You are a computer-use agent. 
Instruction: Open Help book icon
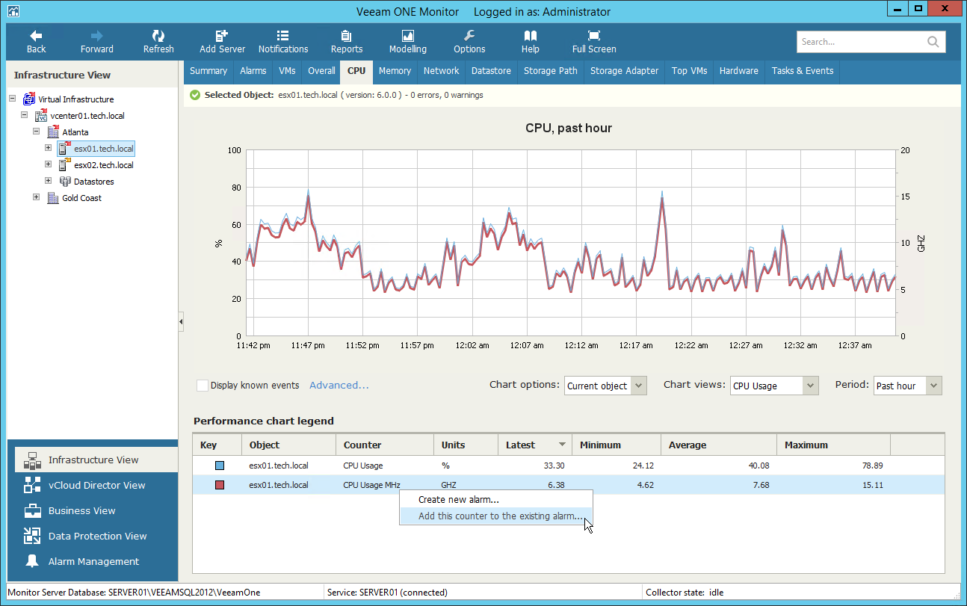(x=531, y=41)
